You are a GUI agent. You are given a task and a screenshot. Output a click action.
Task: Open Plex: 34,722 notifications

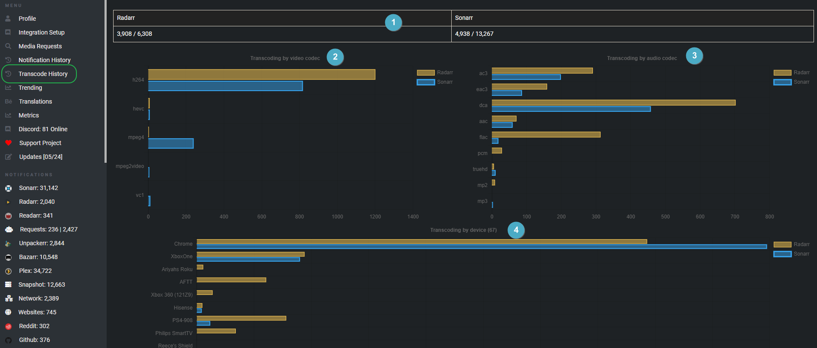point(35,271)
